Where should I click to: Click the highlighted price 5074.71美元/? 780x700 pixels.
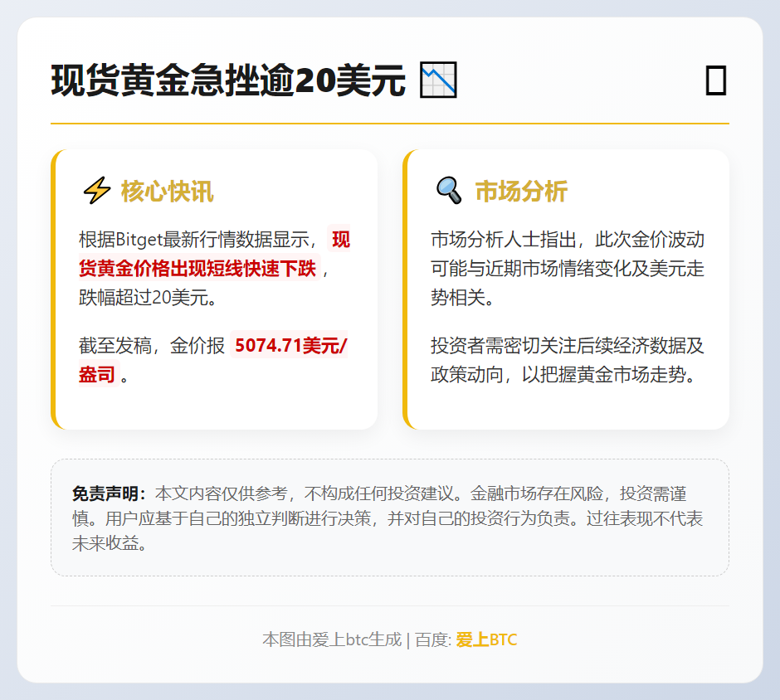pyautogui.click(x=290, y=345)
